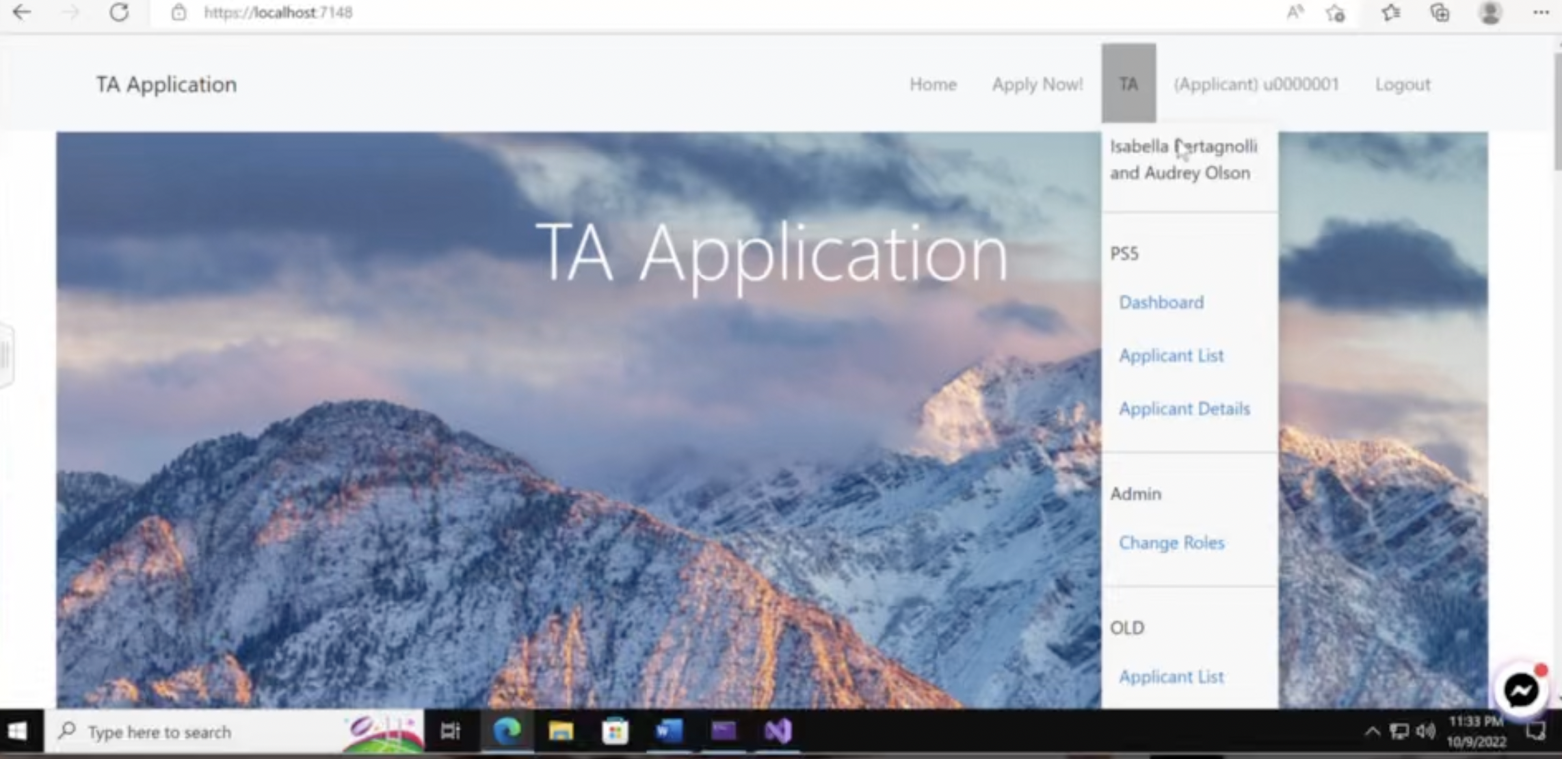Open File Explorer from the taskbar
Image resolution: width=1562 pixels, height=759 pixels.
point(561,732)
